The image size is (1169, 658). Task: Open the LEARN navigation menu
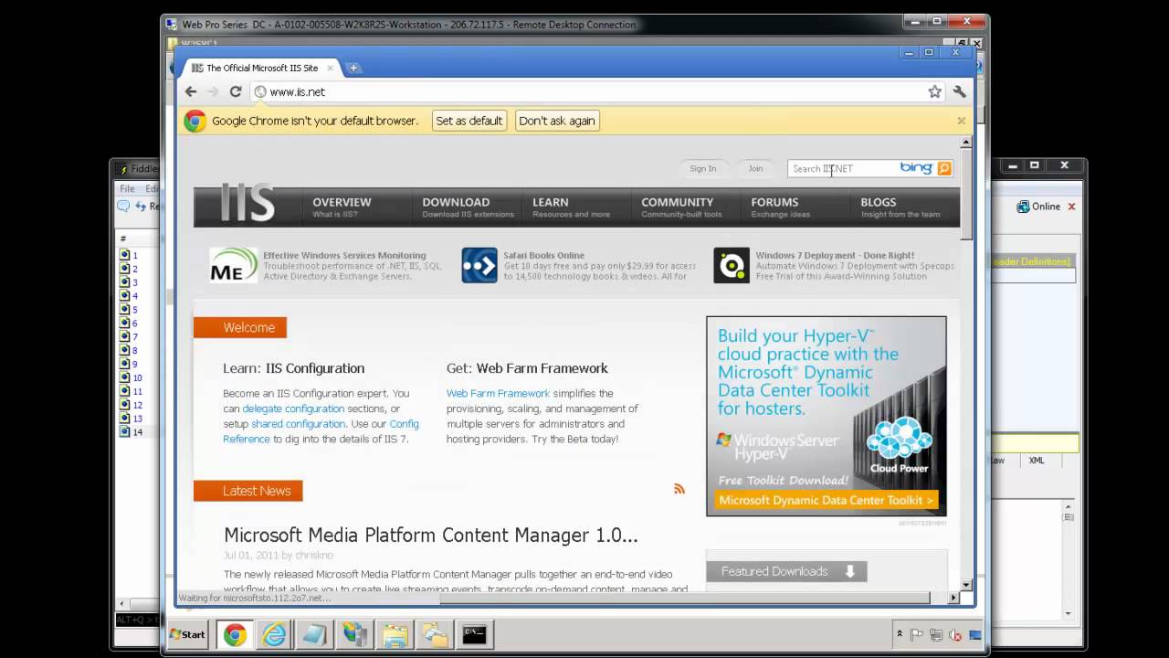[x=571, y=207]
